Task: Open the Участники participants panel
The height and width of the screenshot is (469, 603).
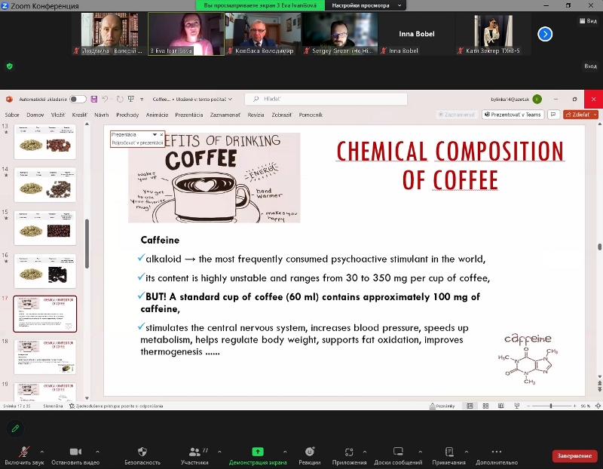Action: point(194,451)
